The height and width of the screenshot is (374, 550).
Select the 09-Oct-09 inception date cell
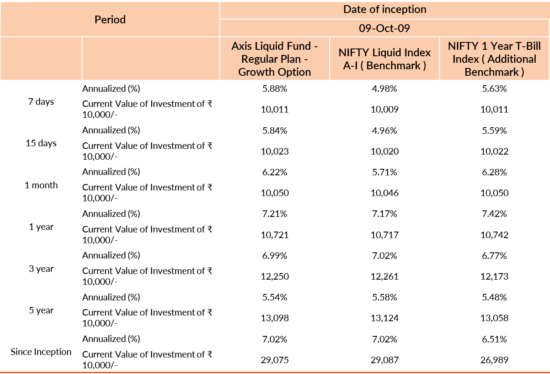[x=385, y=29]
